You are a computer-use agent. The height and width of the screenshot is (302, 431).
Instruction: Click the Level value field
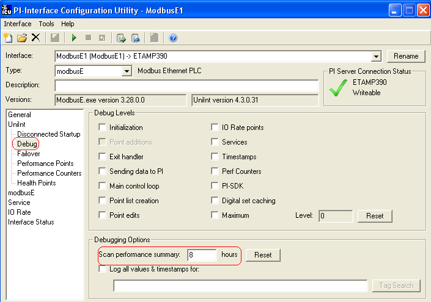(x=336, y=216)
